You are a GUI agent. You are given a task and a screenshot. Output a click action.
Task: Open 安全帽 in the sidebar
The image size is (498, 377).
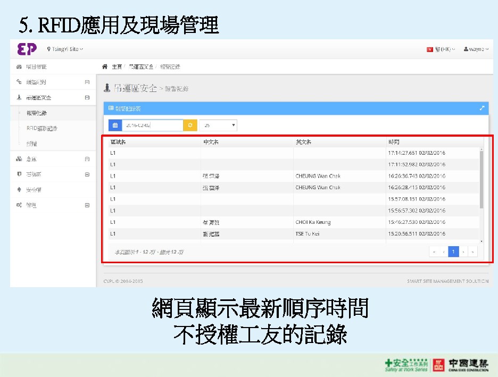[x=34, y=190]
